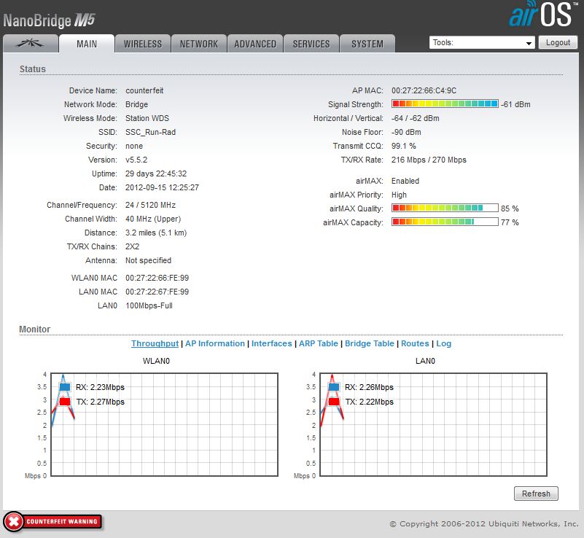
Task: Go to the ADVANCED tab
Action: (x=255, y=44)
